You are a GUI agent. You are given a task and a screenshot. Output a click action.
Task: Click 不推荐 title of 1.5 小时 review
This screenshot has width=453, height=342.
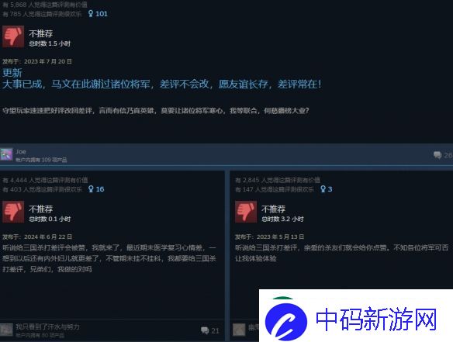41,33
